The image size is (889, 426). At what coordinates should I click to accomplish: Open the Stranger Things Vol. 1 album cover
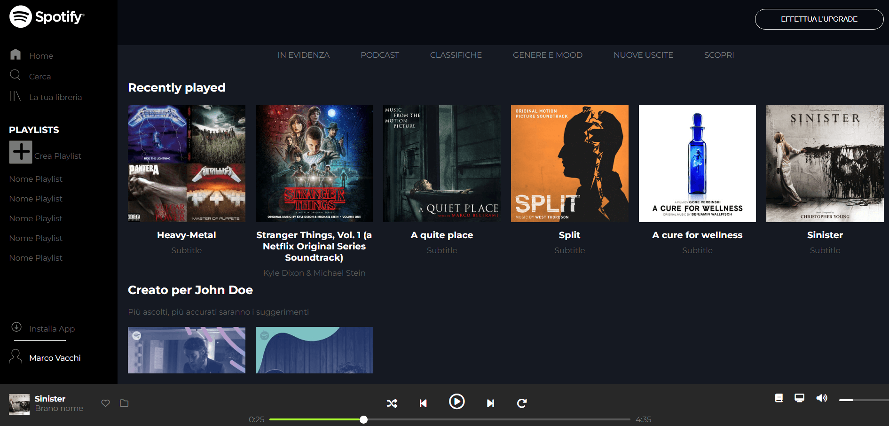[314, 163]
